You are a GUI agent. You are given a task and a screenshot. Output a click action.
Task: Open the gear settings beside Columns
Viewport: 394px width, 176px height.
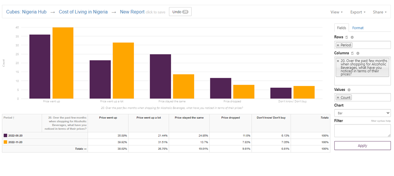point(358,53)
